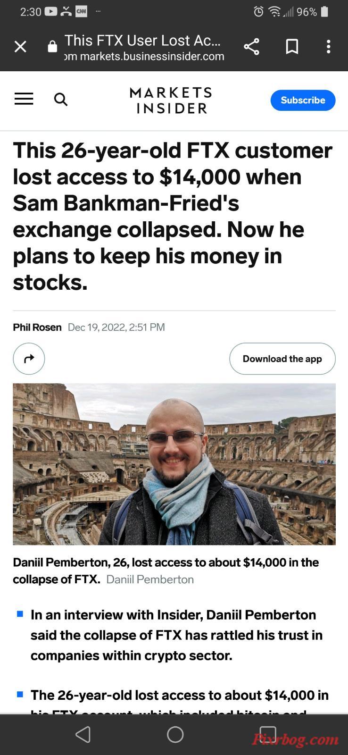The image size is (348, 755).
Task: Tap the YouTube notification status icon
Action: click(x=51, y=12)
